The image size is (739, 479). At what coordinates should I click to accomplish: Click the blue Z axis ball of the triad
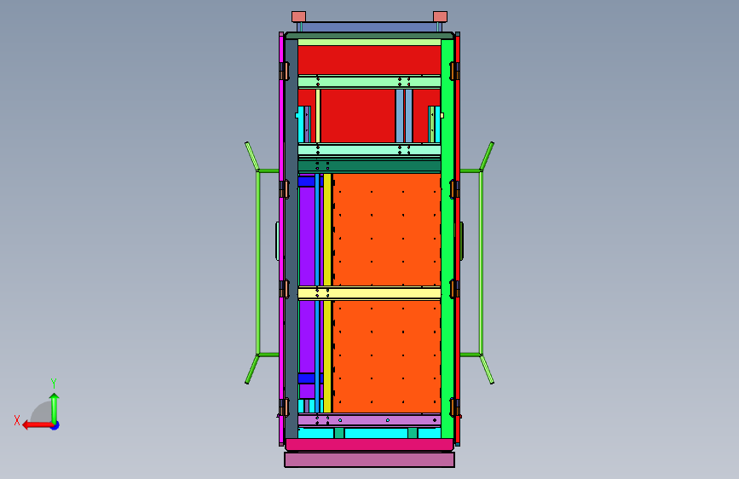pyautogui.click(x=55, y=425)
